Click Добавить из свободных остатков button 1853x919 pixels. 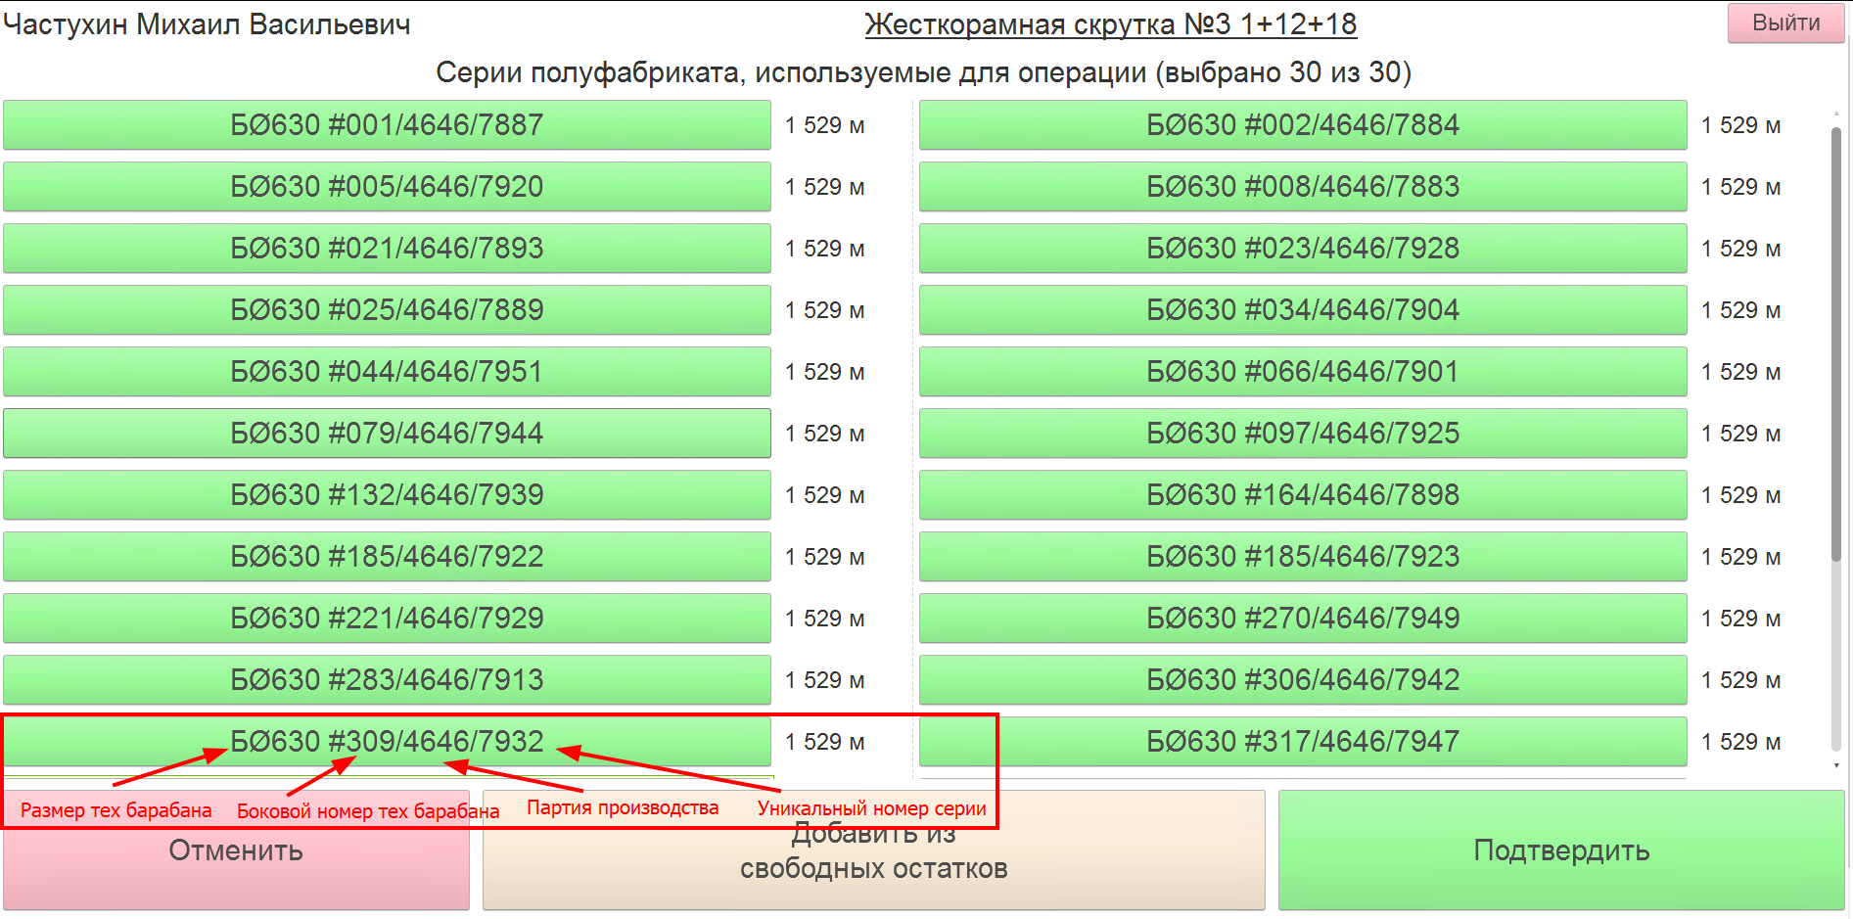click(873, 850)
